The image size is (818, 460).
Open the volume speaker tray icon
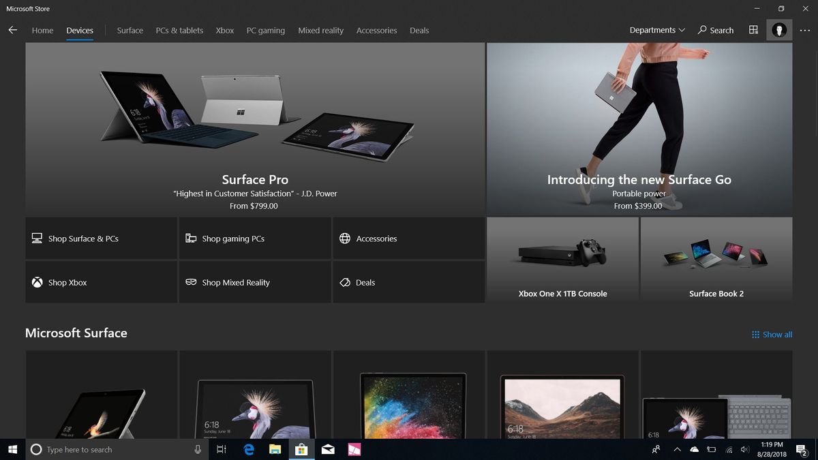(745, 449)
